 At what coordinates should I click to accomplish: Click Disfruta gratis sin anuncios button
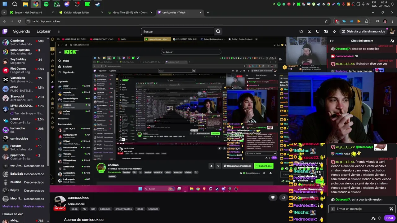click(363, 31)
